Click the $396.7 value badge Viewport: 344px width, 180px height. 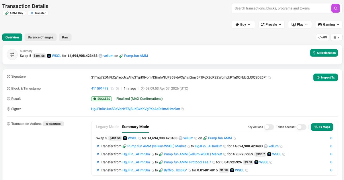click(260, 154)
